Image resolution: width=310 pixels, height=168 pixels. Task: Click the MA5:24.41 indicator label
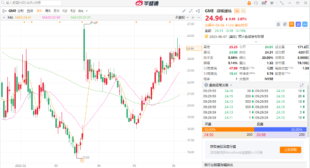(23, 18)
